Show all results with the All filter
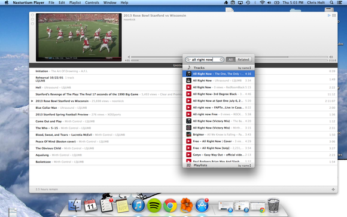This screenshot has width=347, height=217. click(230, 60)
